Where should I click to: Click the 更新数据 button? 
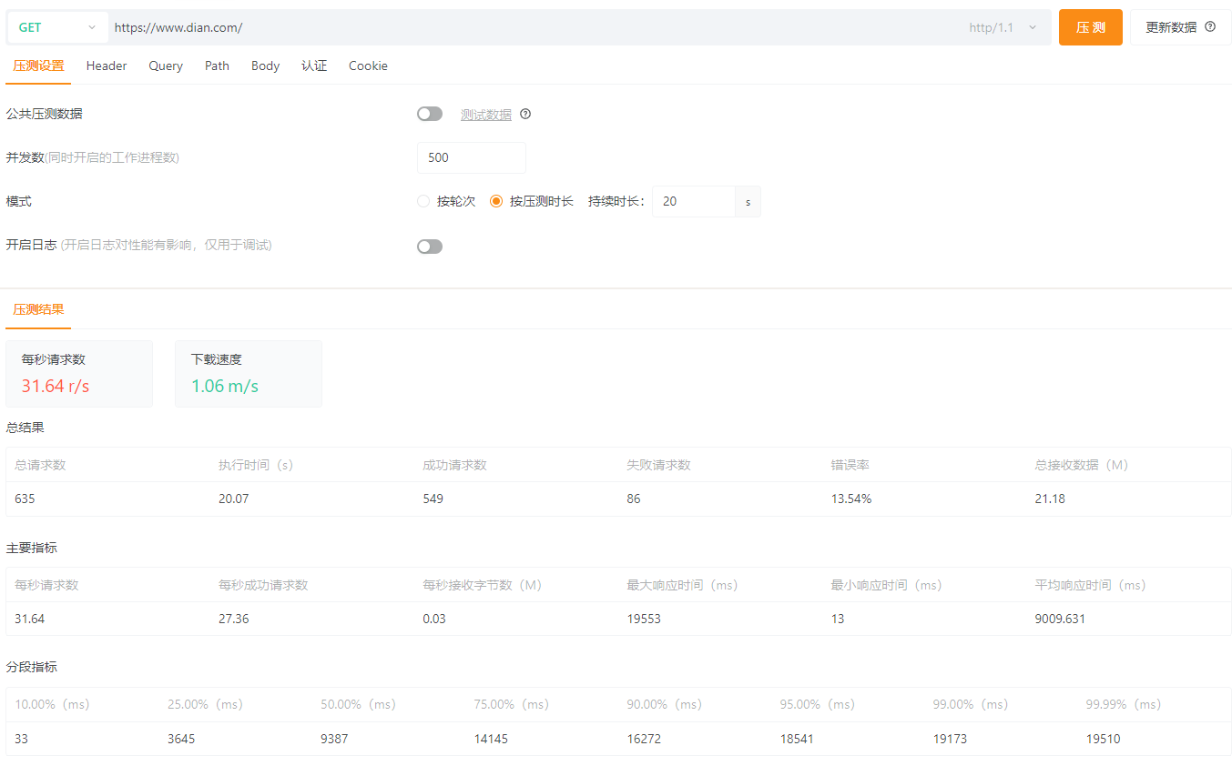pyautogui.click(x=1171, y=27)
